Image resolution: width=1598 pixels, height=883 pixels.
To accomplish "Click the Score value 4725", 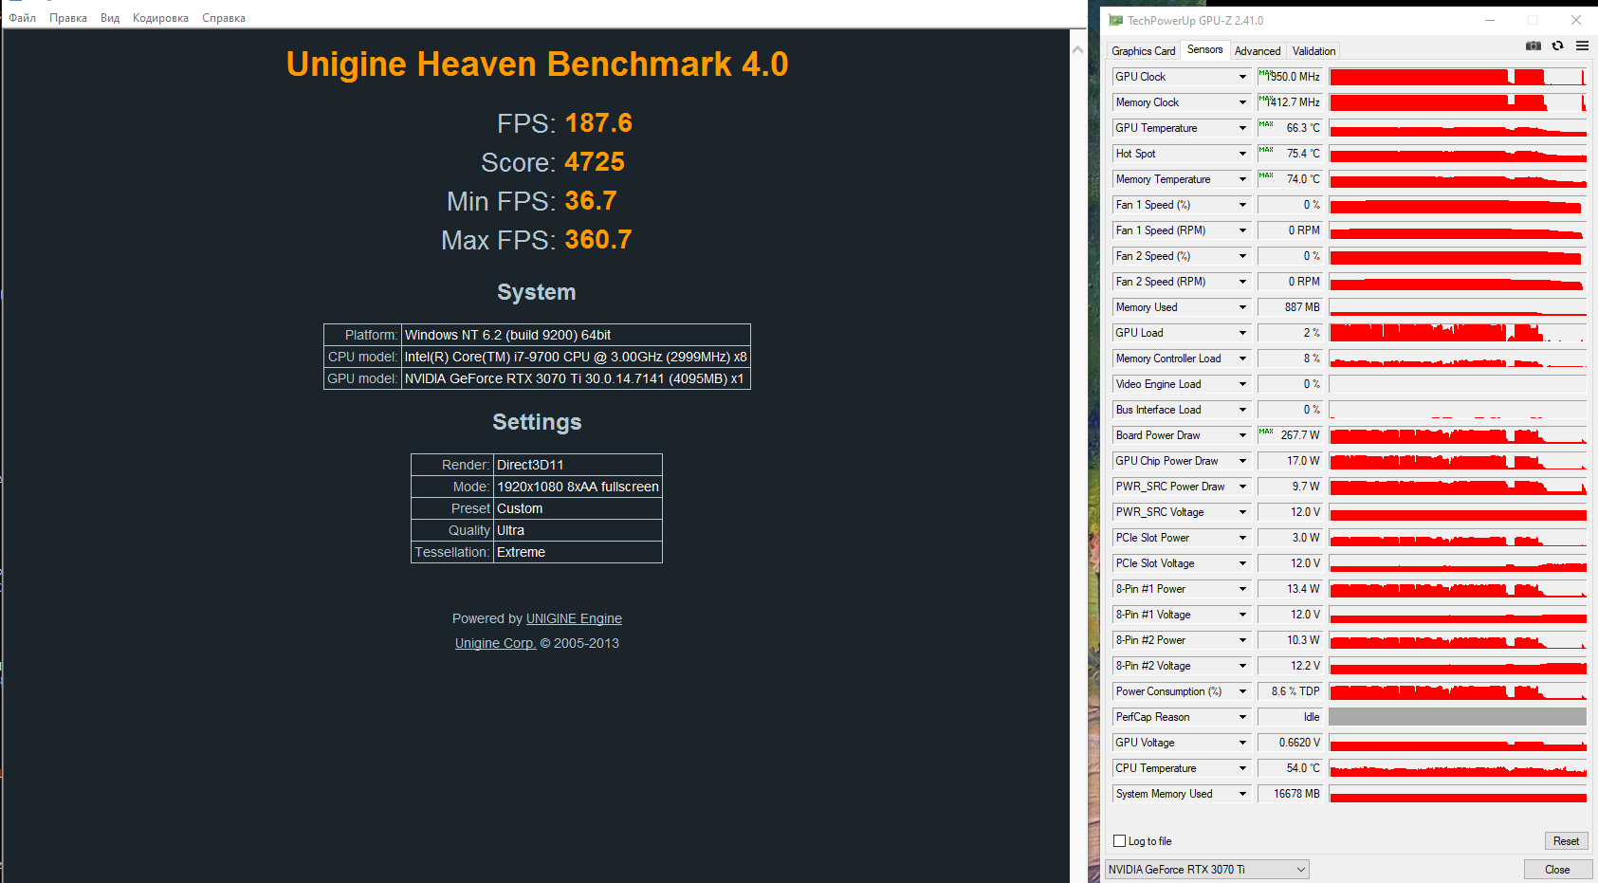I will 595,162.
